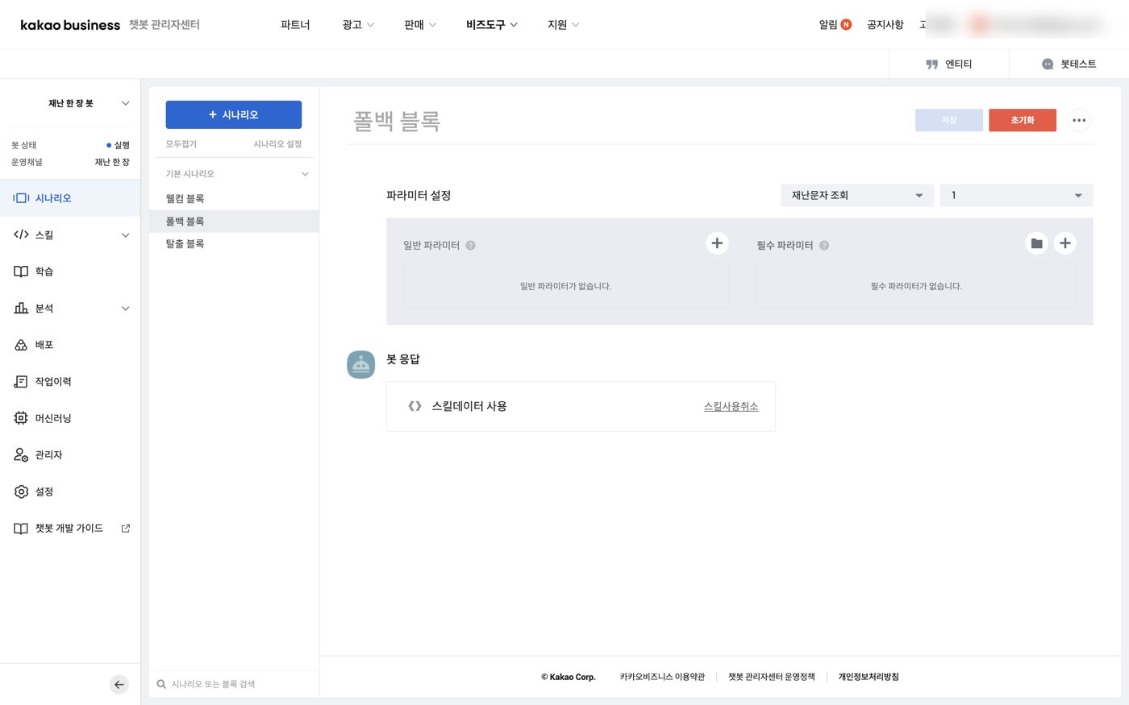This screenshot has height=705, width=1129.
Task: Expand the 스킬 sidebar submenu
Action: click(x=125, y=235)
